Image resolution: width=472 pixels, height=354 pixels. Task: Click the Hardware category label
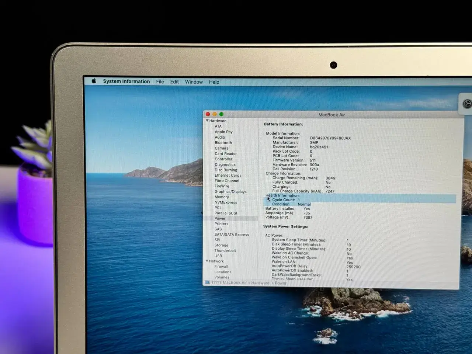(x=218, y=121)
